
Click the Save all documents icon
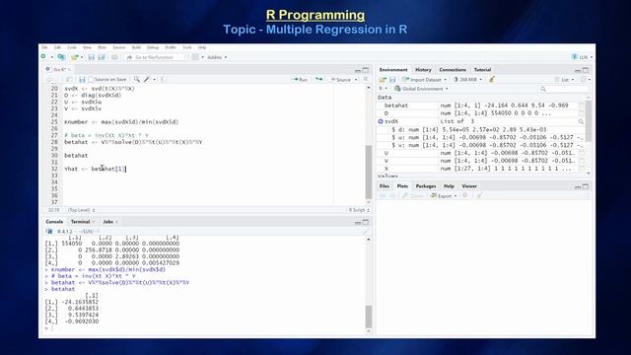point(102,57)
